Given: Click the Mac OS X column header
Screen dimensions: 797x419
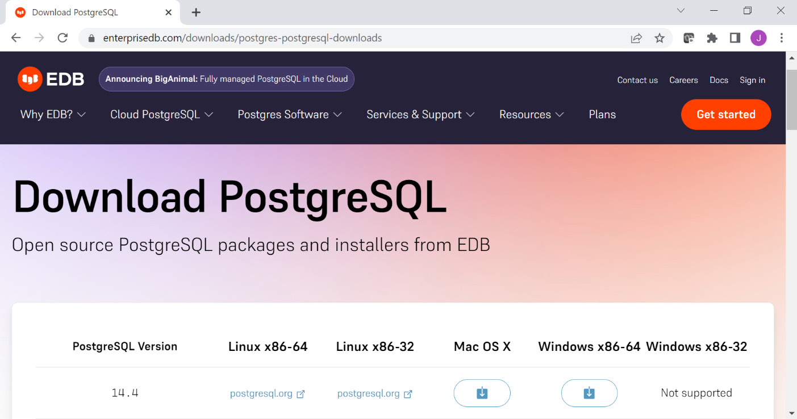Looking at the screenshot, I should [482, 346].
